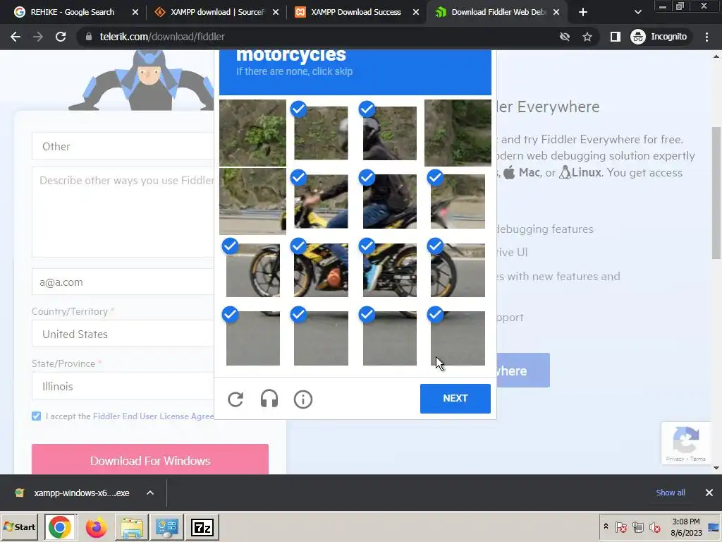This screenshot has height=542, width=722.
Task: Reload the telerik.com page
Action: pyautogui.click(x=61, y=37)
